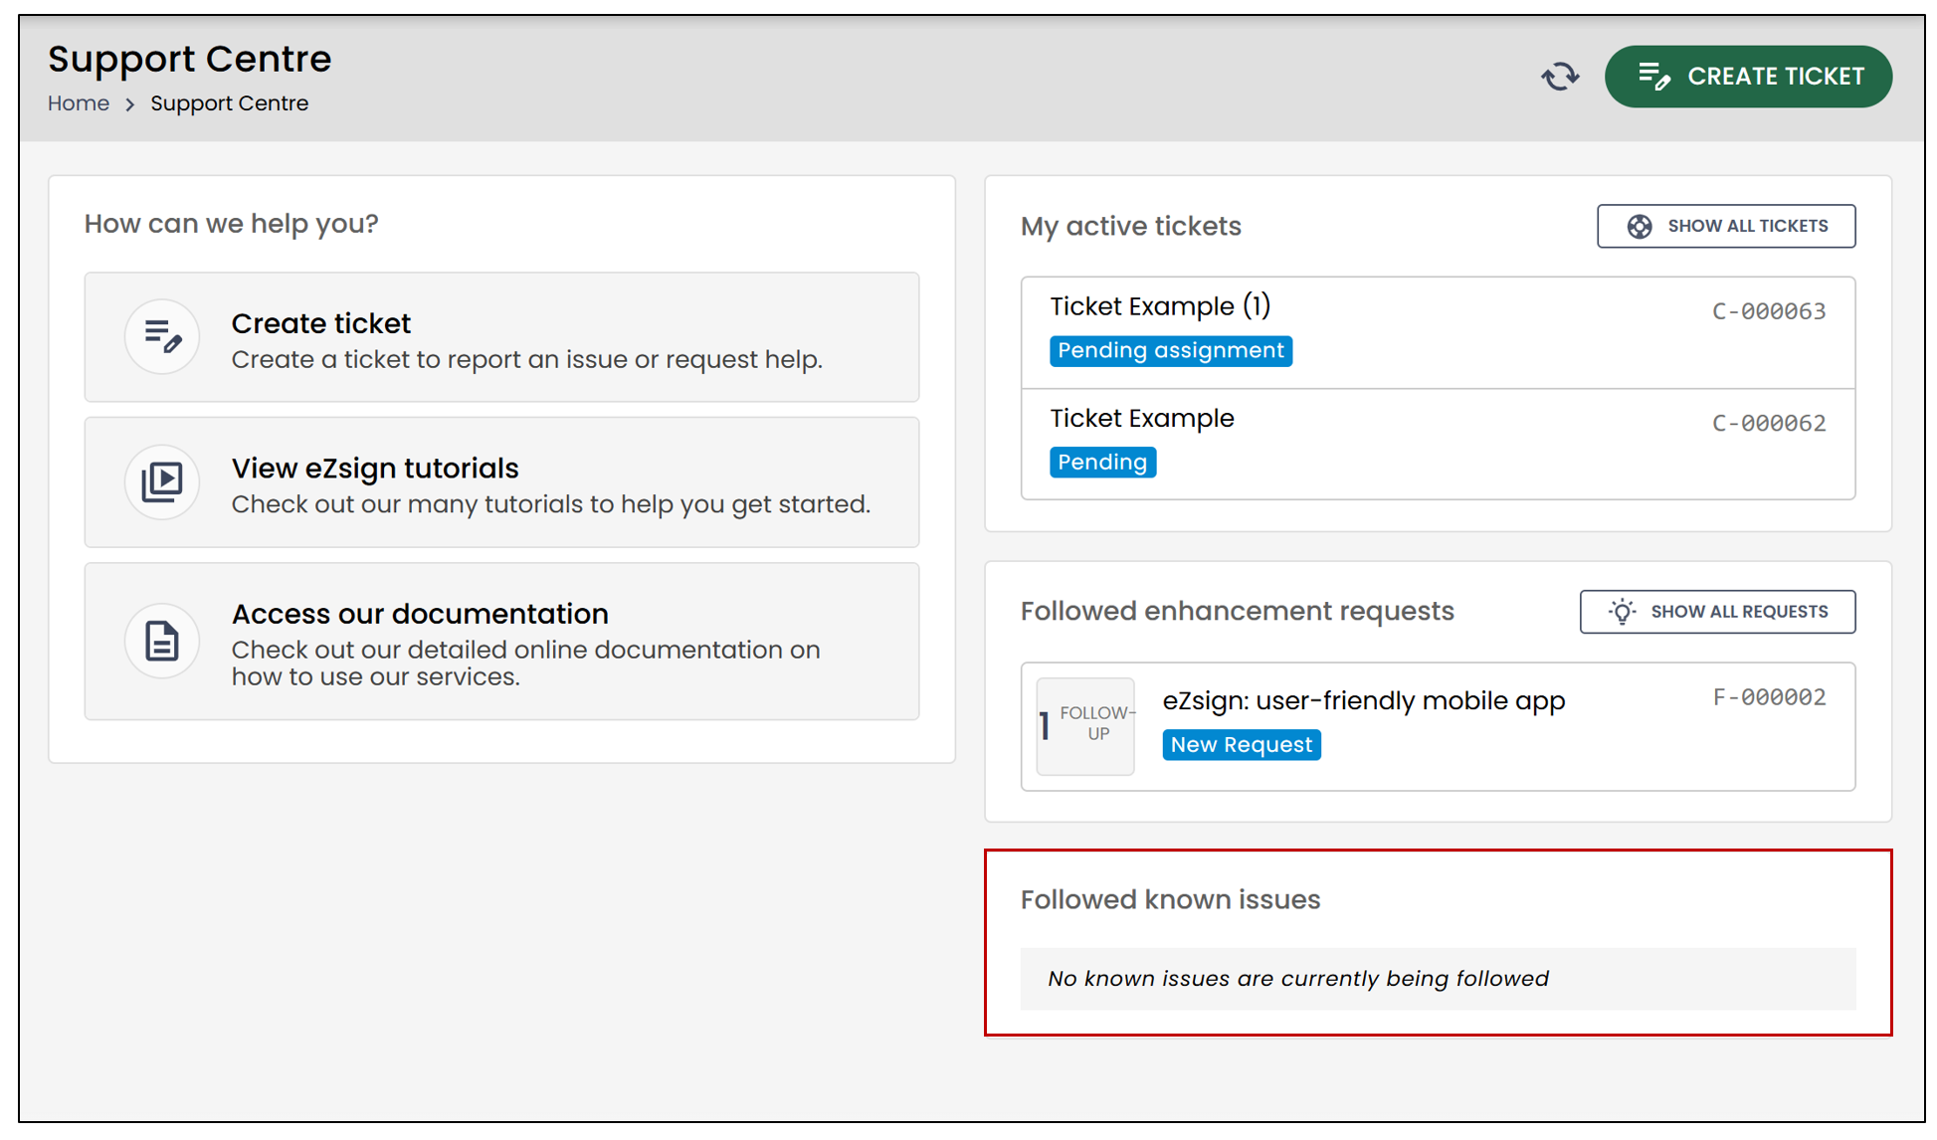Click pencil icon inside CREATE TICKET button
This screenshot has width=1937, height=1140.
(1654, 77)
